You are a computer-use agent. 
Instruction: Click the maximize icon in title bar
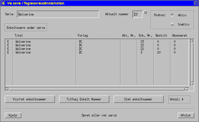(x=196, y=3)
